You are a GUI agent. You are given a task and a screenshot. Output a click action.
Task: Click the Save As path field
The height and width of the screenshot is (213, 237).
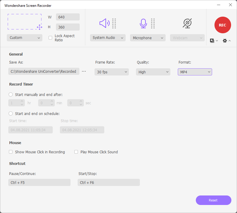[x=44, y=71]
